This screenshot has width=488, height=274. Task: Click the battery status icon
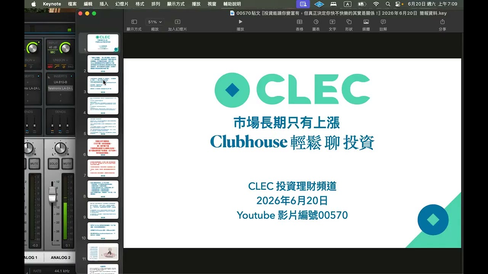(x=362, y=4)
